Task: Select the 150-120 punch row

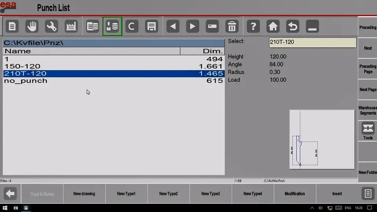Action: pyautogui.click(x=114, y=66)
